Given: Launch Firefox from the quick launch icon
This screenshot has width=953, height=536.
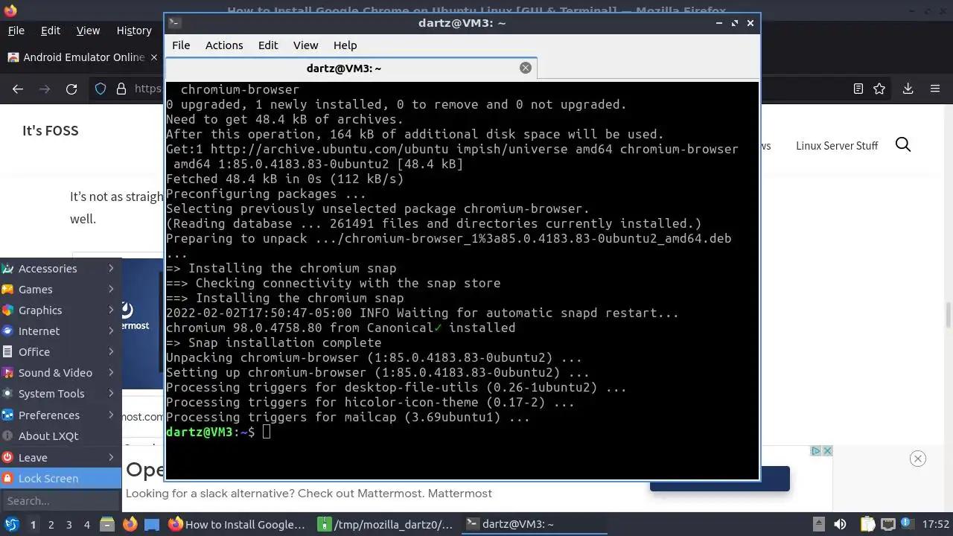Looking at the screenshot, I should coord(130,524).
